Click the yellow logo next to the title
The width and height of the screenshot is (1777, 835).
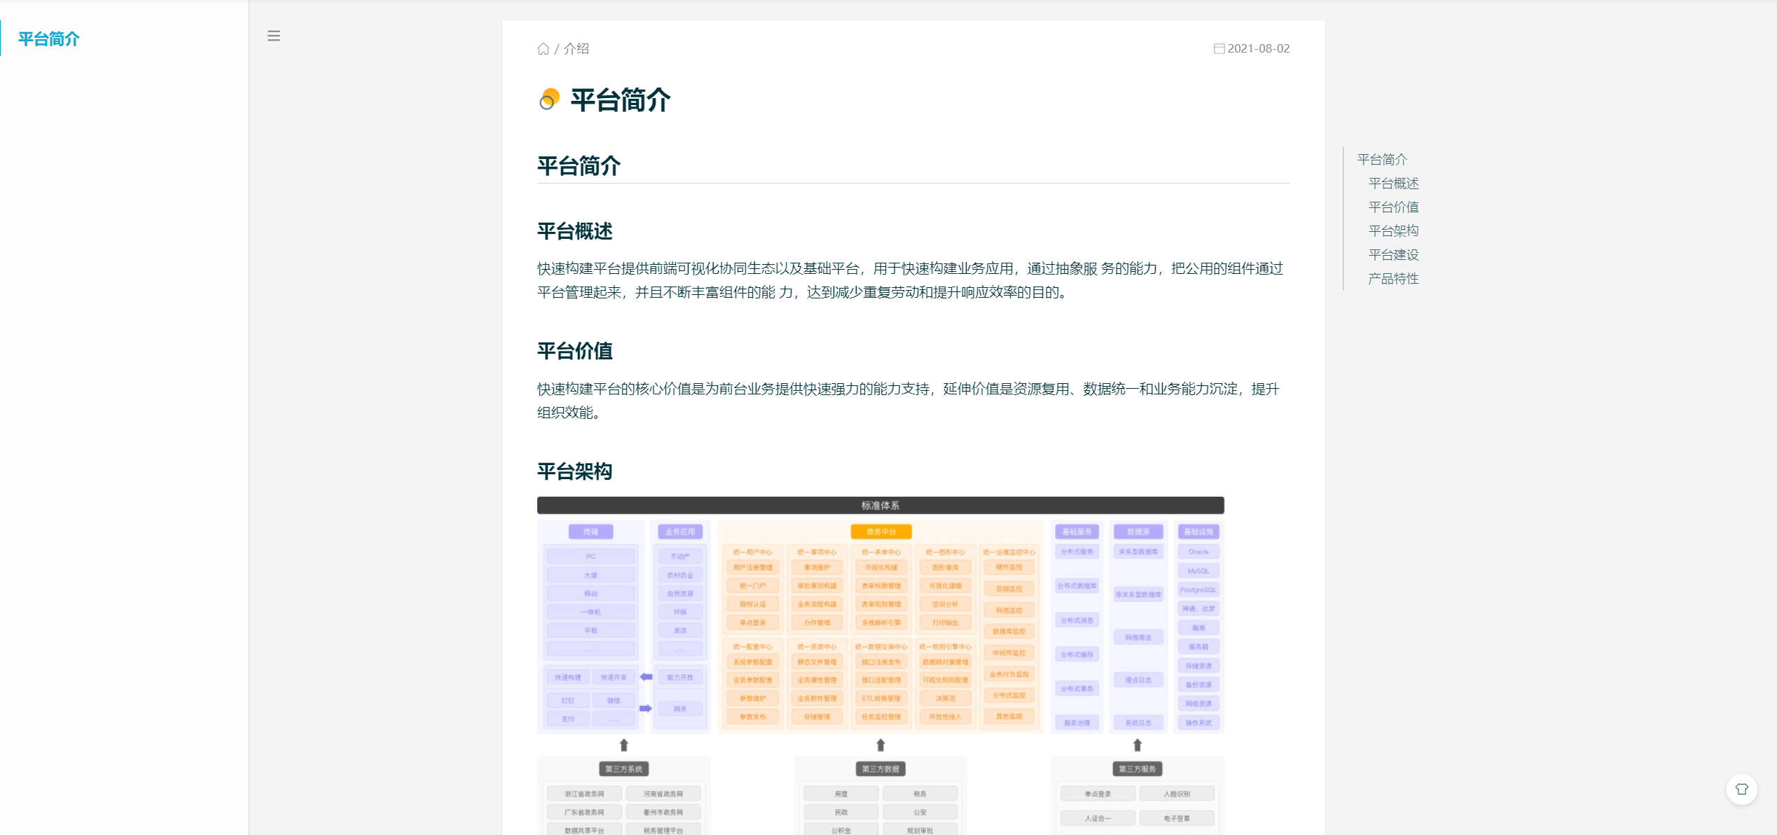click(550, 99)
